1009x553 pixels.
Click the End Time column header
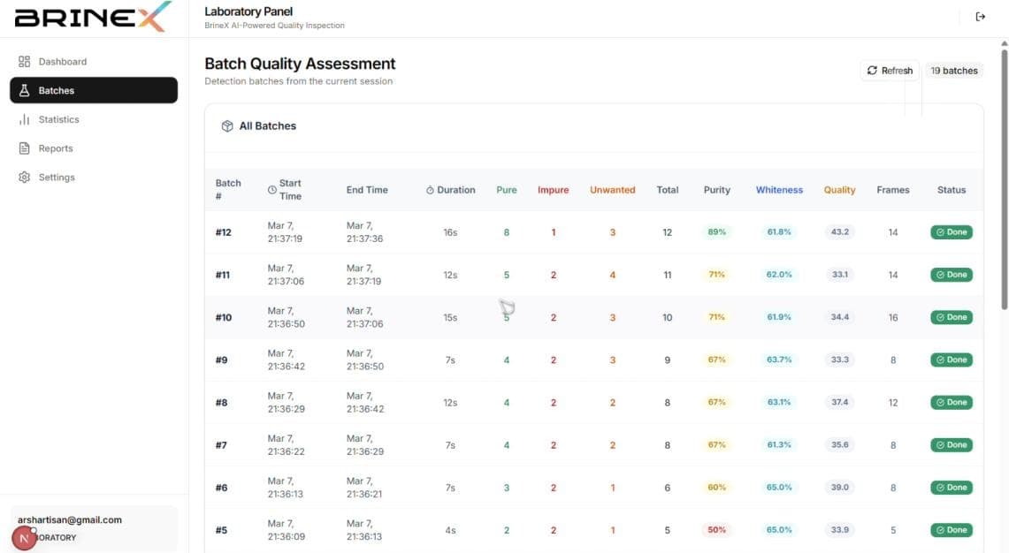[367, 190]
